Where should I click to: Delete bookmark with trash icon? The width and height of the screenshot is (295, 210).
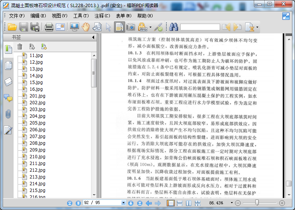[x=20, y=46]
